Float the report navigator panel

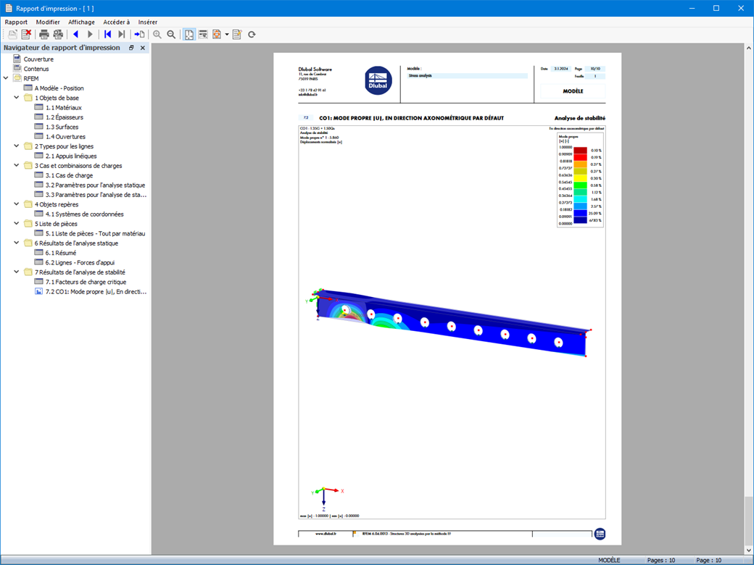(x=131, y=48)
